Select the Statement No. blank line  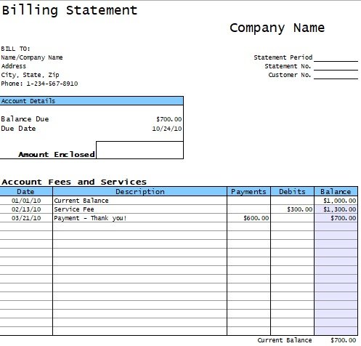click(x=336, y=66)
